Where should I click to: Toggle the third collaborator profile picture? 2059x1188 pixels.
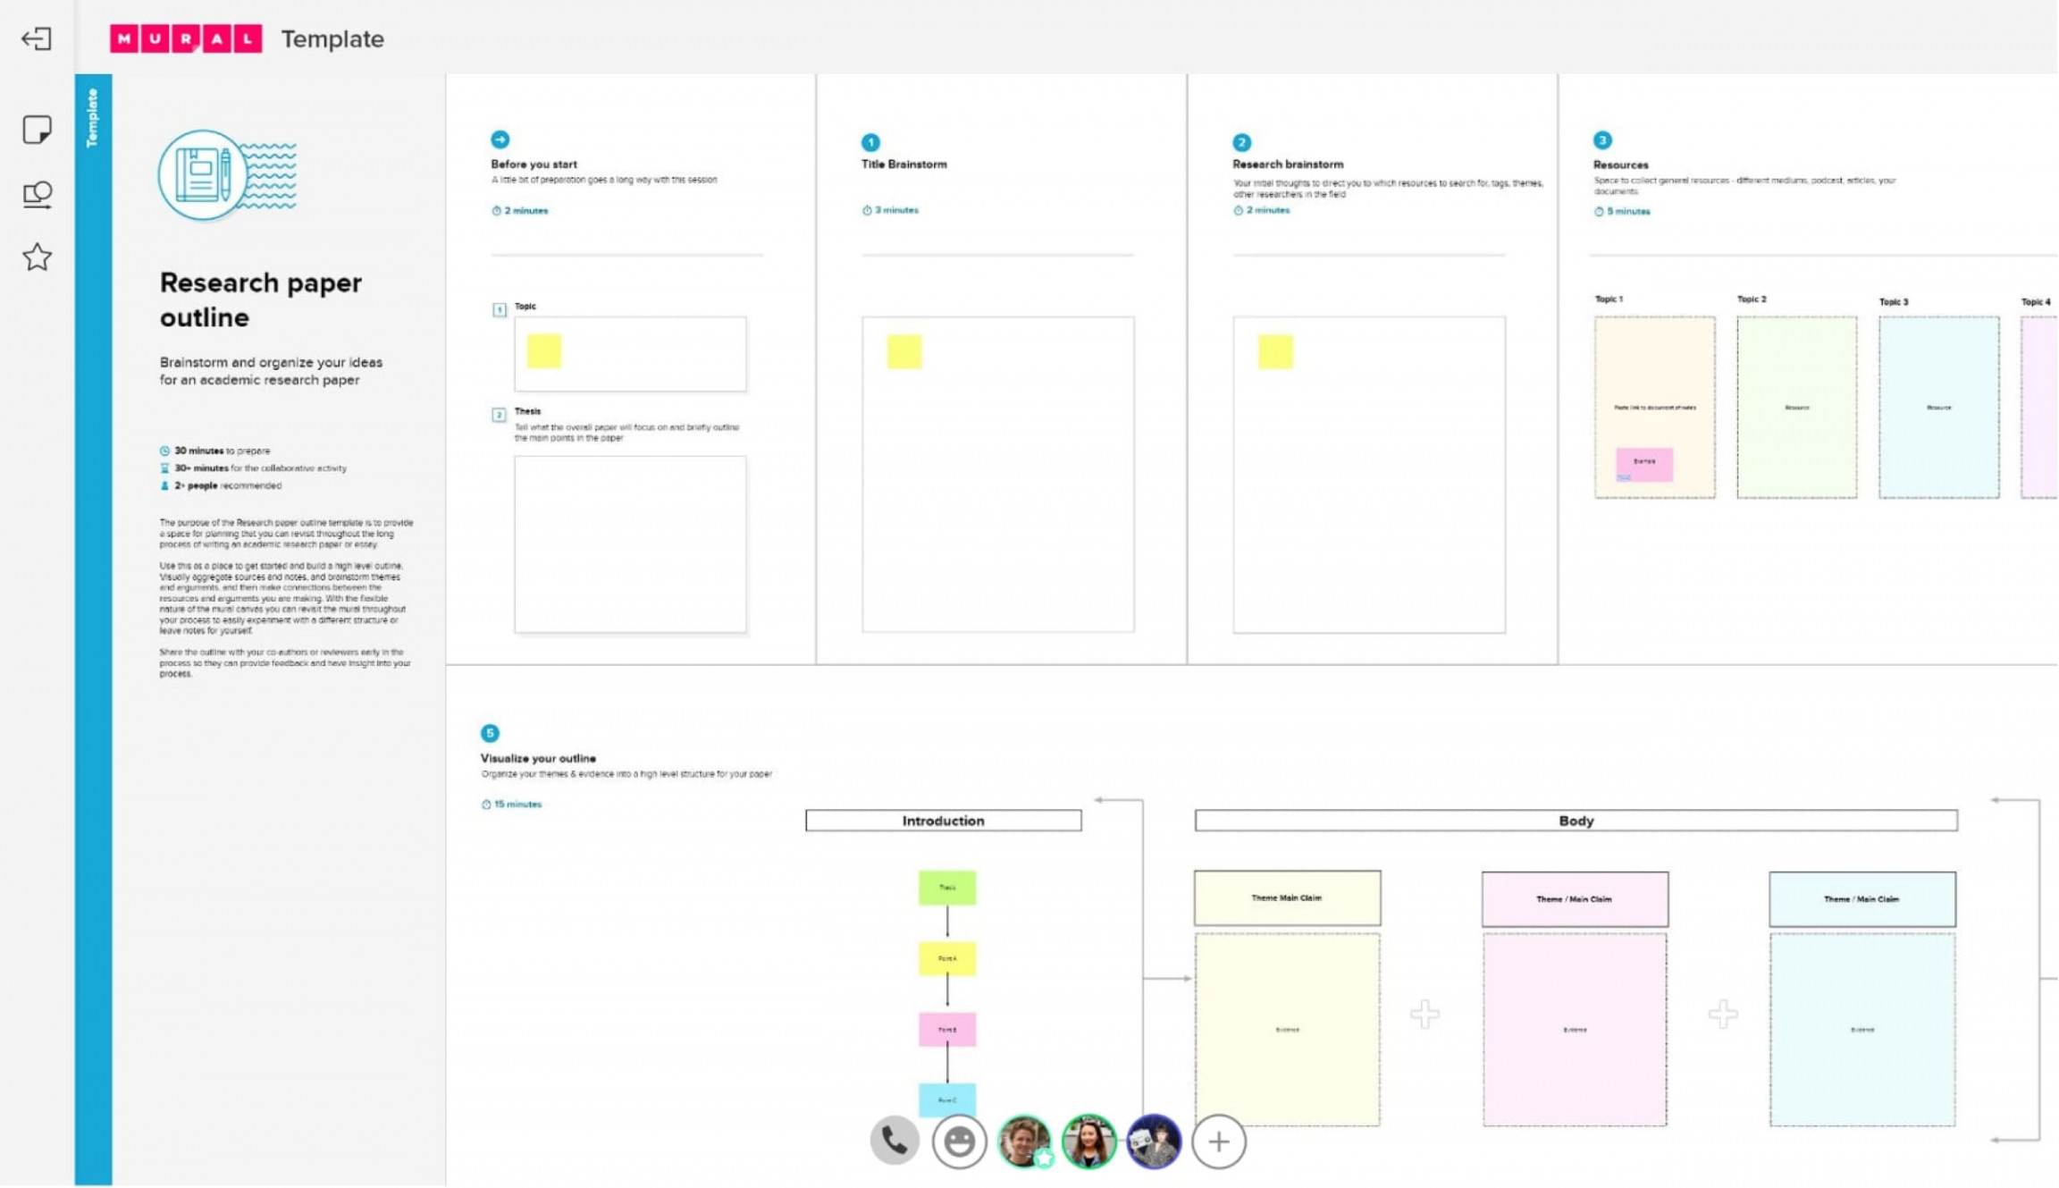point(1153,1142)
